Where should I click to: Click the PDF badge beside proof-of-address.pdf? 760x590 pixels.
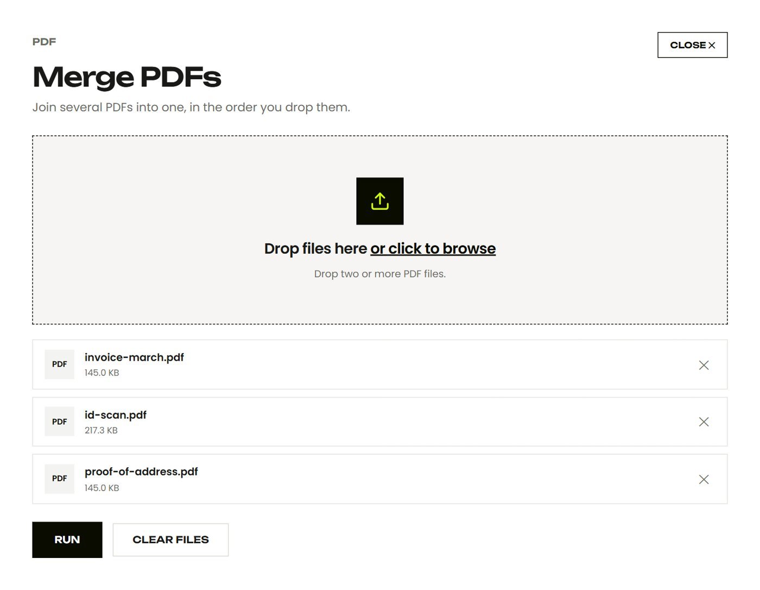(60, 479)
